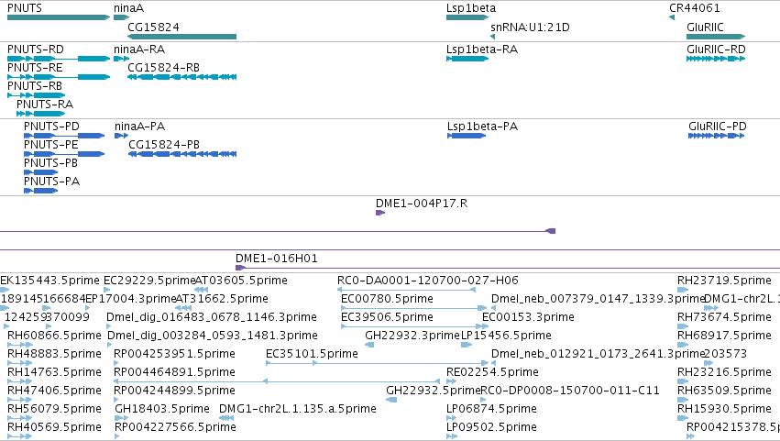Select the PNUTS-RE transcript label

pyautogui.click(x=35, y=68)
